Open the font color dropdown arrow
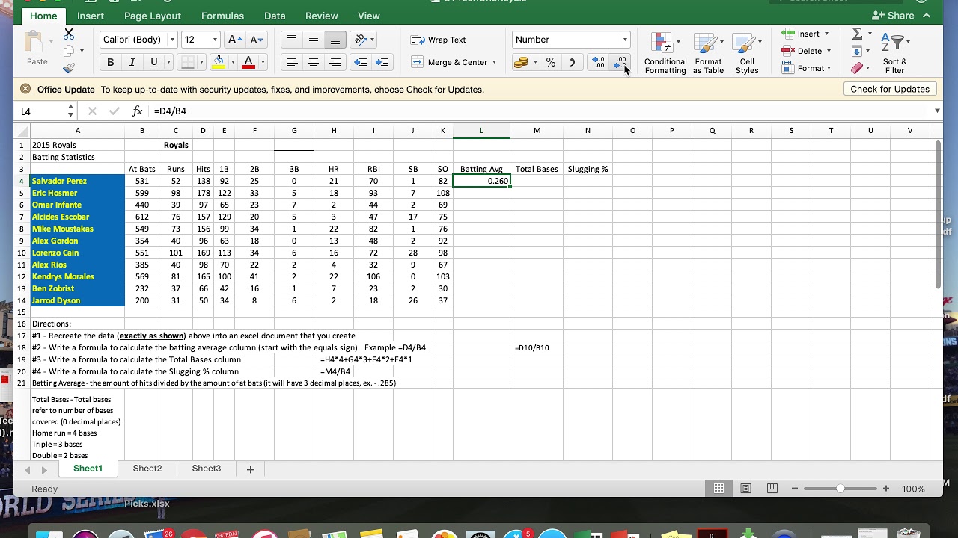Screen dimensions: 958x538 coord(263,62)
